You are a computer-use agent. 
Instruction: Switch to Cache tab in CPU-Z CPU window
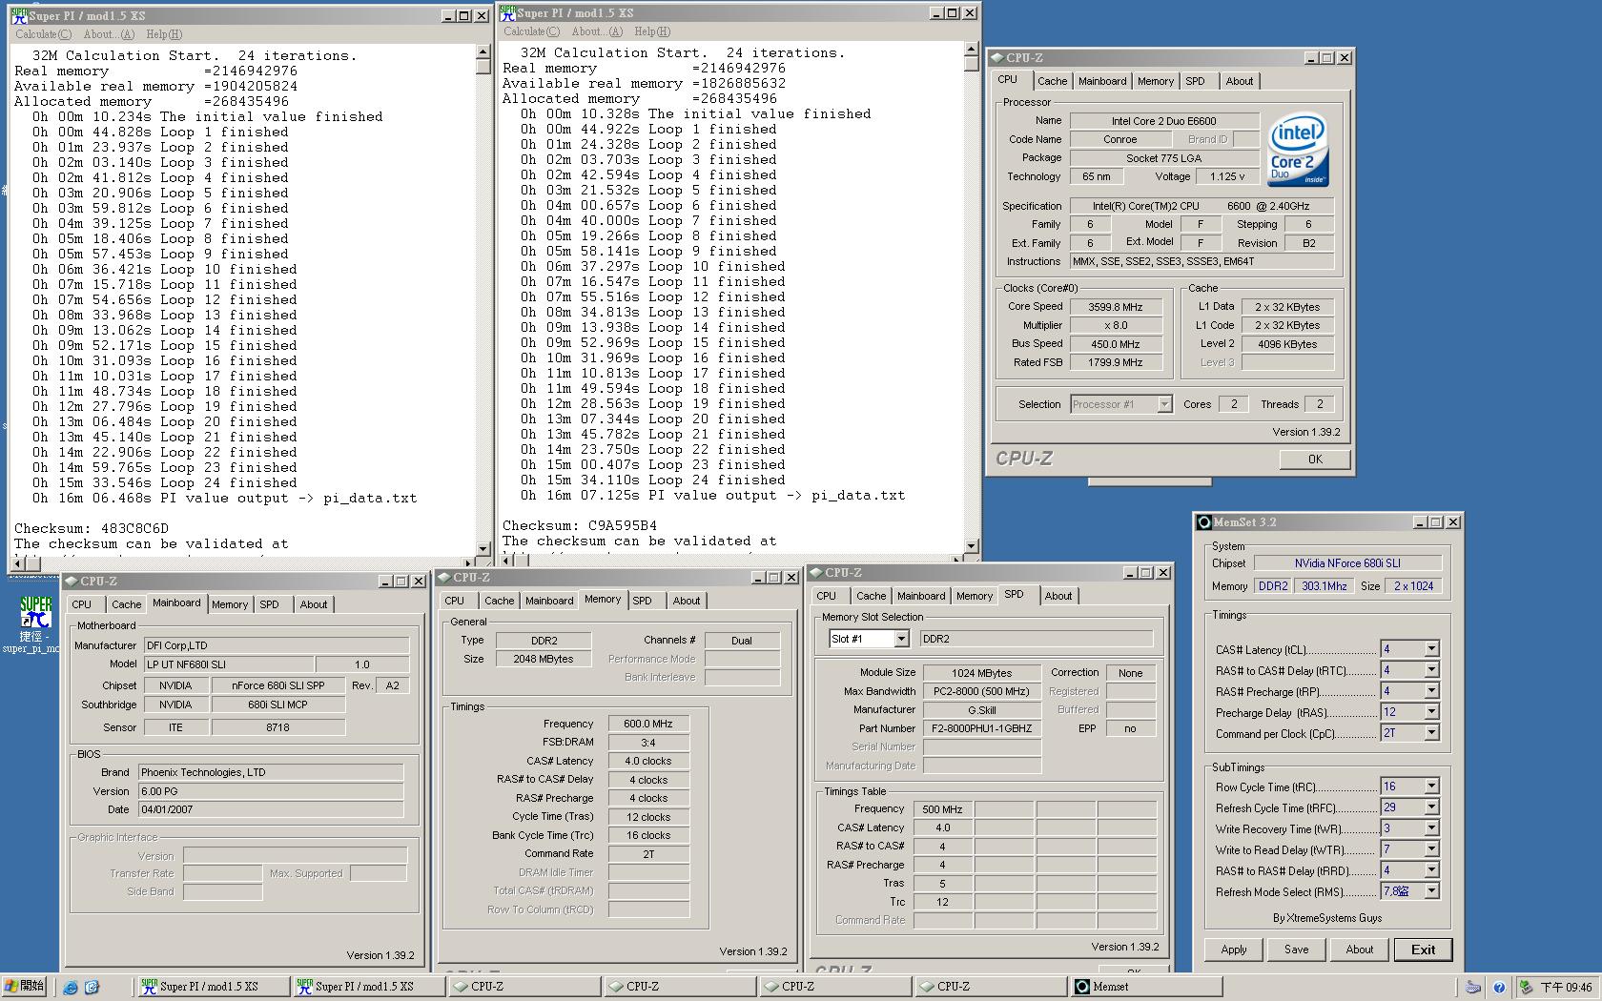tap(1052, 81)
